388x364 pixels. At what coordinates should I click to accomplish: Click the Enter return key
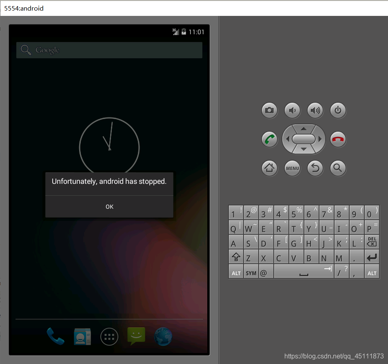pos(372,256)
